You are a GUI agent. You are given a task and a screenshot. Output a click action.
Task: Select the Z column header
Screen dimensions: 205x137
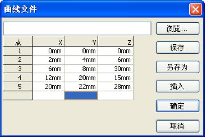(x=116, y=41)
